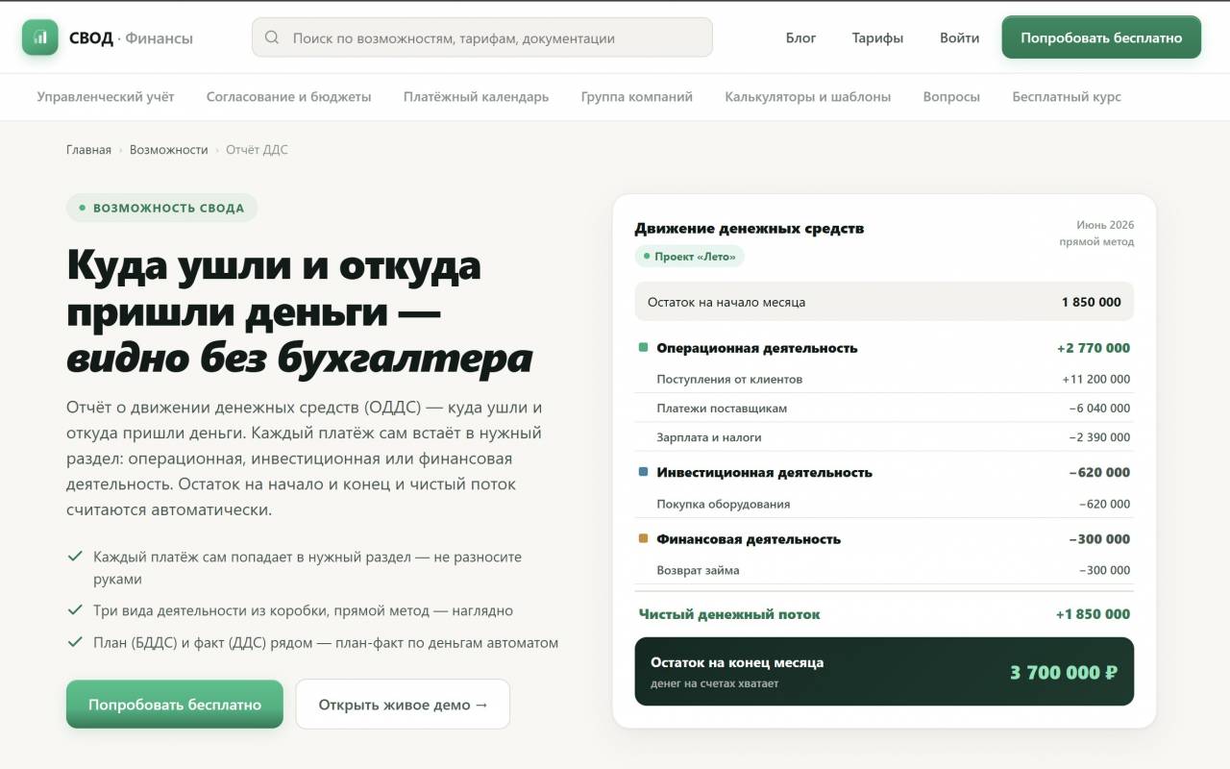The image size is (1230, 769).
Task: Click the Инвестиционная деятельность heading
Action: pos(765,472)
